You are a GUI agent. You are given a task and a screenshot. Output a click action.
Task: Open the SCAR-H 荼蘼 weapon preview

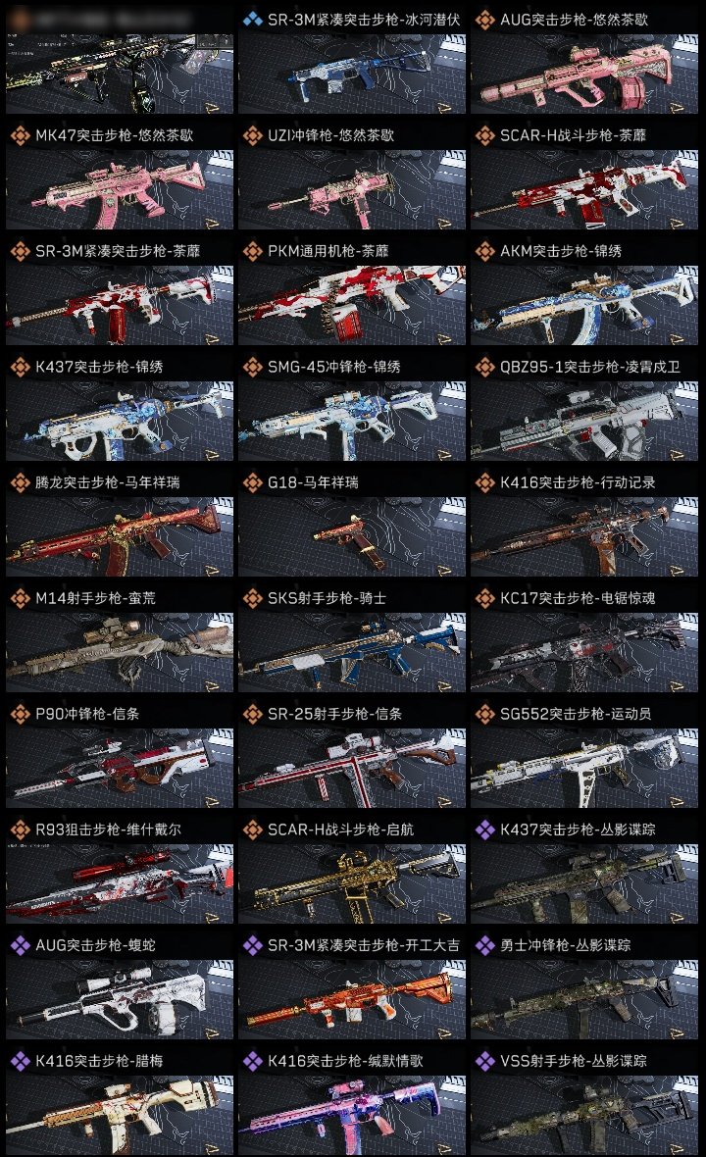pos(584,189)
